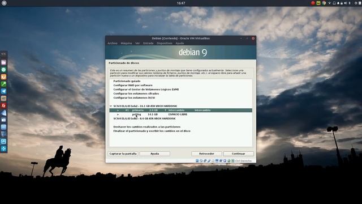The height and width of the screenshot is (204, 362).
Task: Open the Máquina menu
Action: click(126, 43)
